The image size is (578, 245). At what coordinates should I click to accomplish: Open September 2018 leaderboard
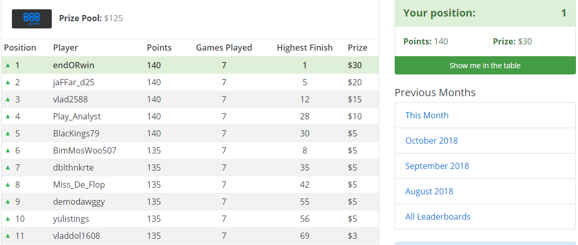(437, 166)
